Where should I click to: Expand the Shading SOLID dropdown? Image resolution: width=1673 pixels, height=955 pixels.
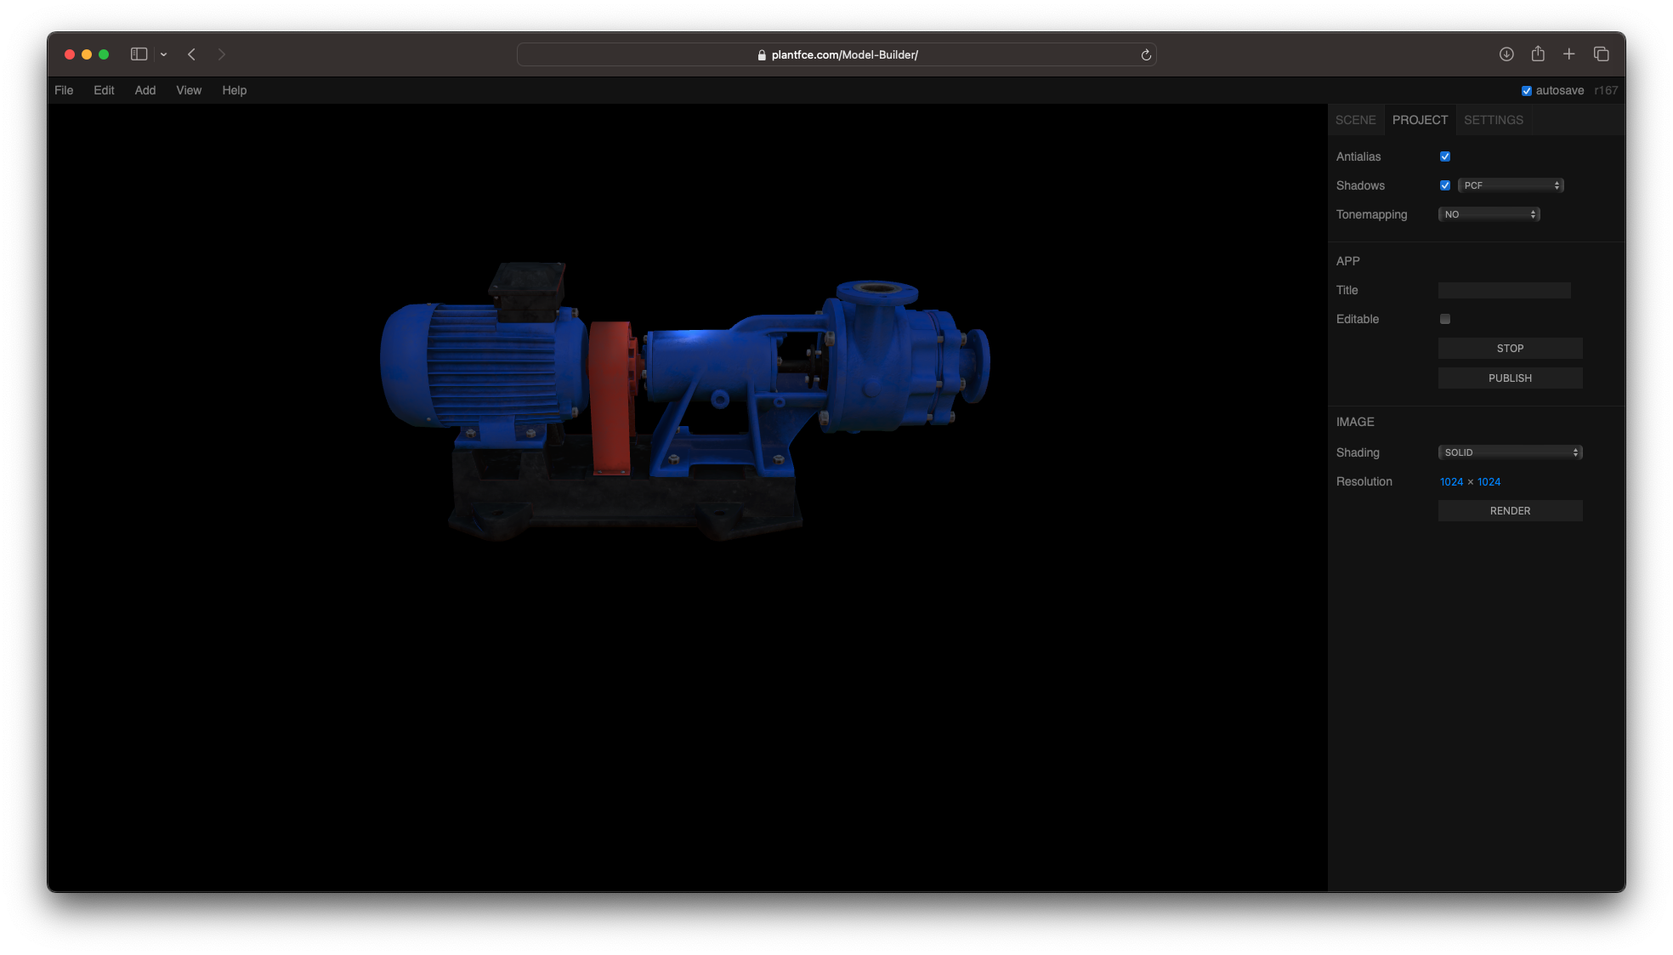tap(1510, 452)
